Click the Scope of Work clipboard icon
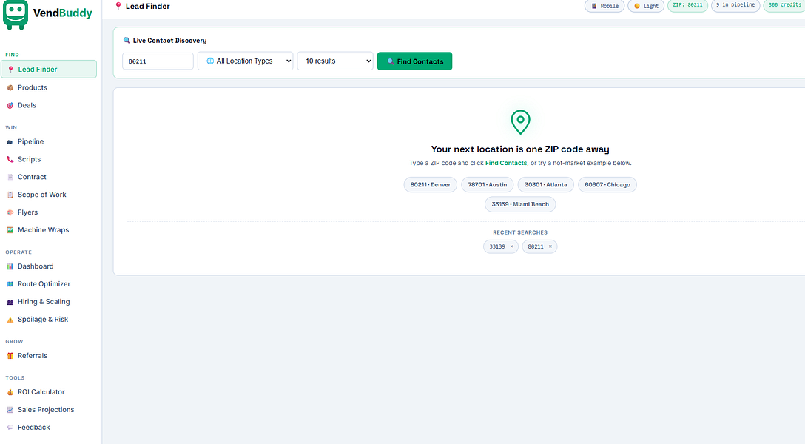The image size is (805, 444). click(10, 195)
